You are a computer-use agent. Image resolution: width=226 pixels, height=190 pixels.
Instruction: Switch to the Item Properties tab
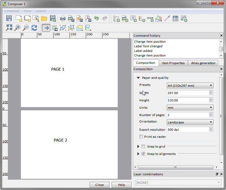173,63
